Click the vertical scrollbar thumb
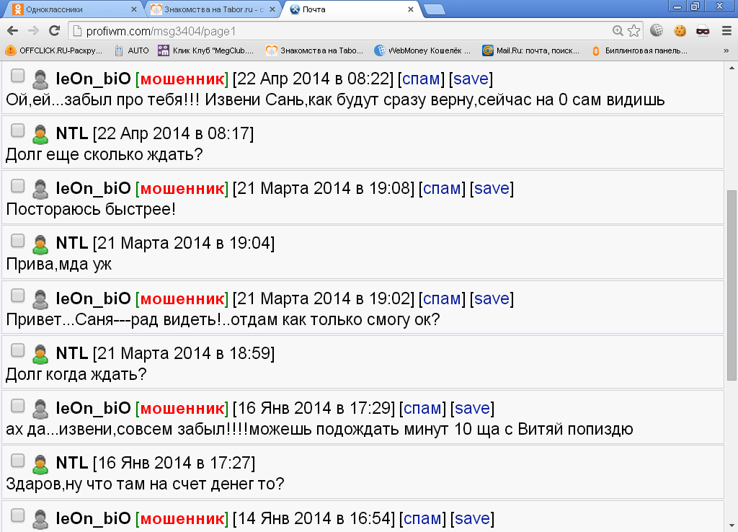This screenshot has height=532, width=738. click(x=732, y=285)
